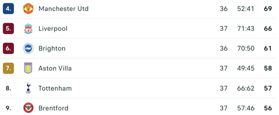Open the Manchester Utd team link

tap(63, 9)
